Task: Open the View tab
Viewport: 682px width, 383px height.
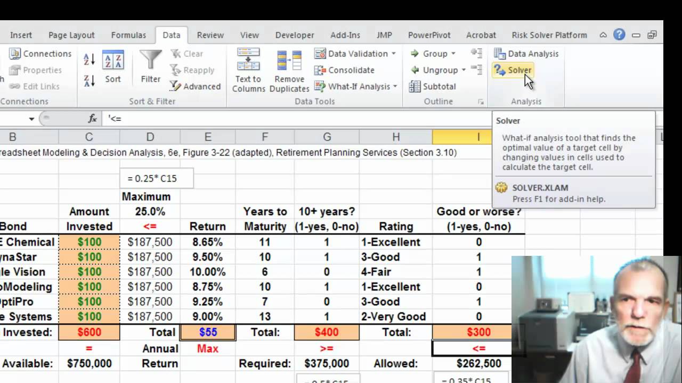Action: click(x=249, y=35)
